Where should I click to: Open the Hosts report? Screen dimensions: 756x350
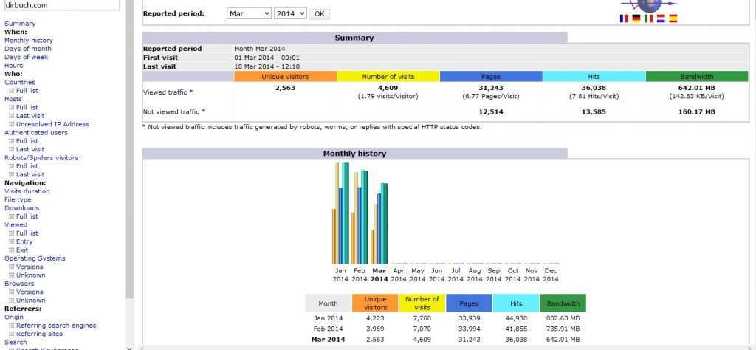[13, 99]
